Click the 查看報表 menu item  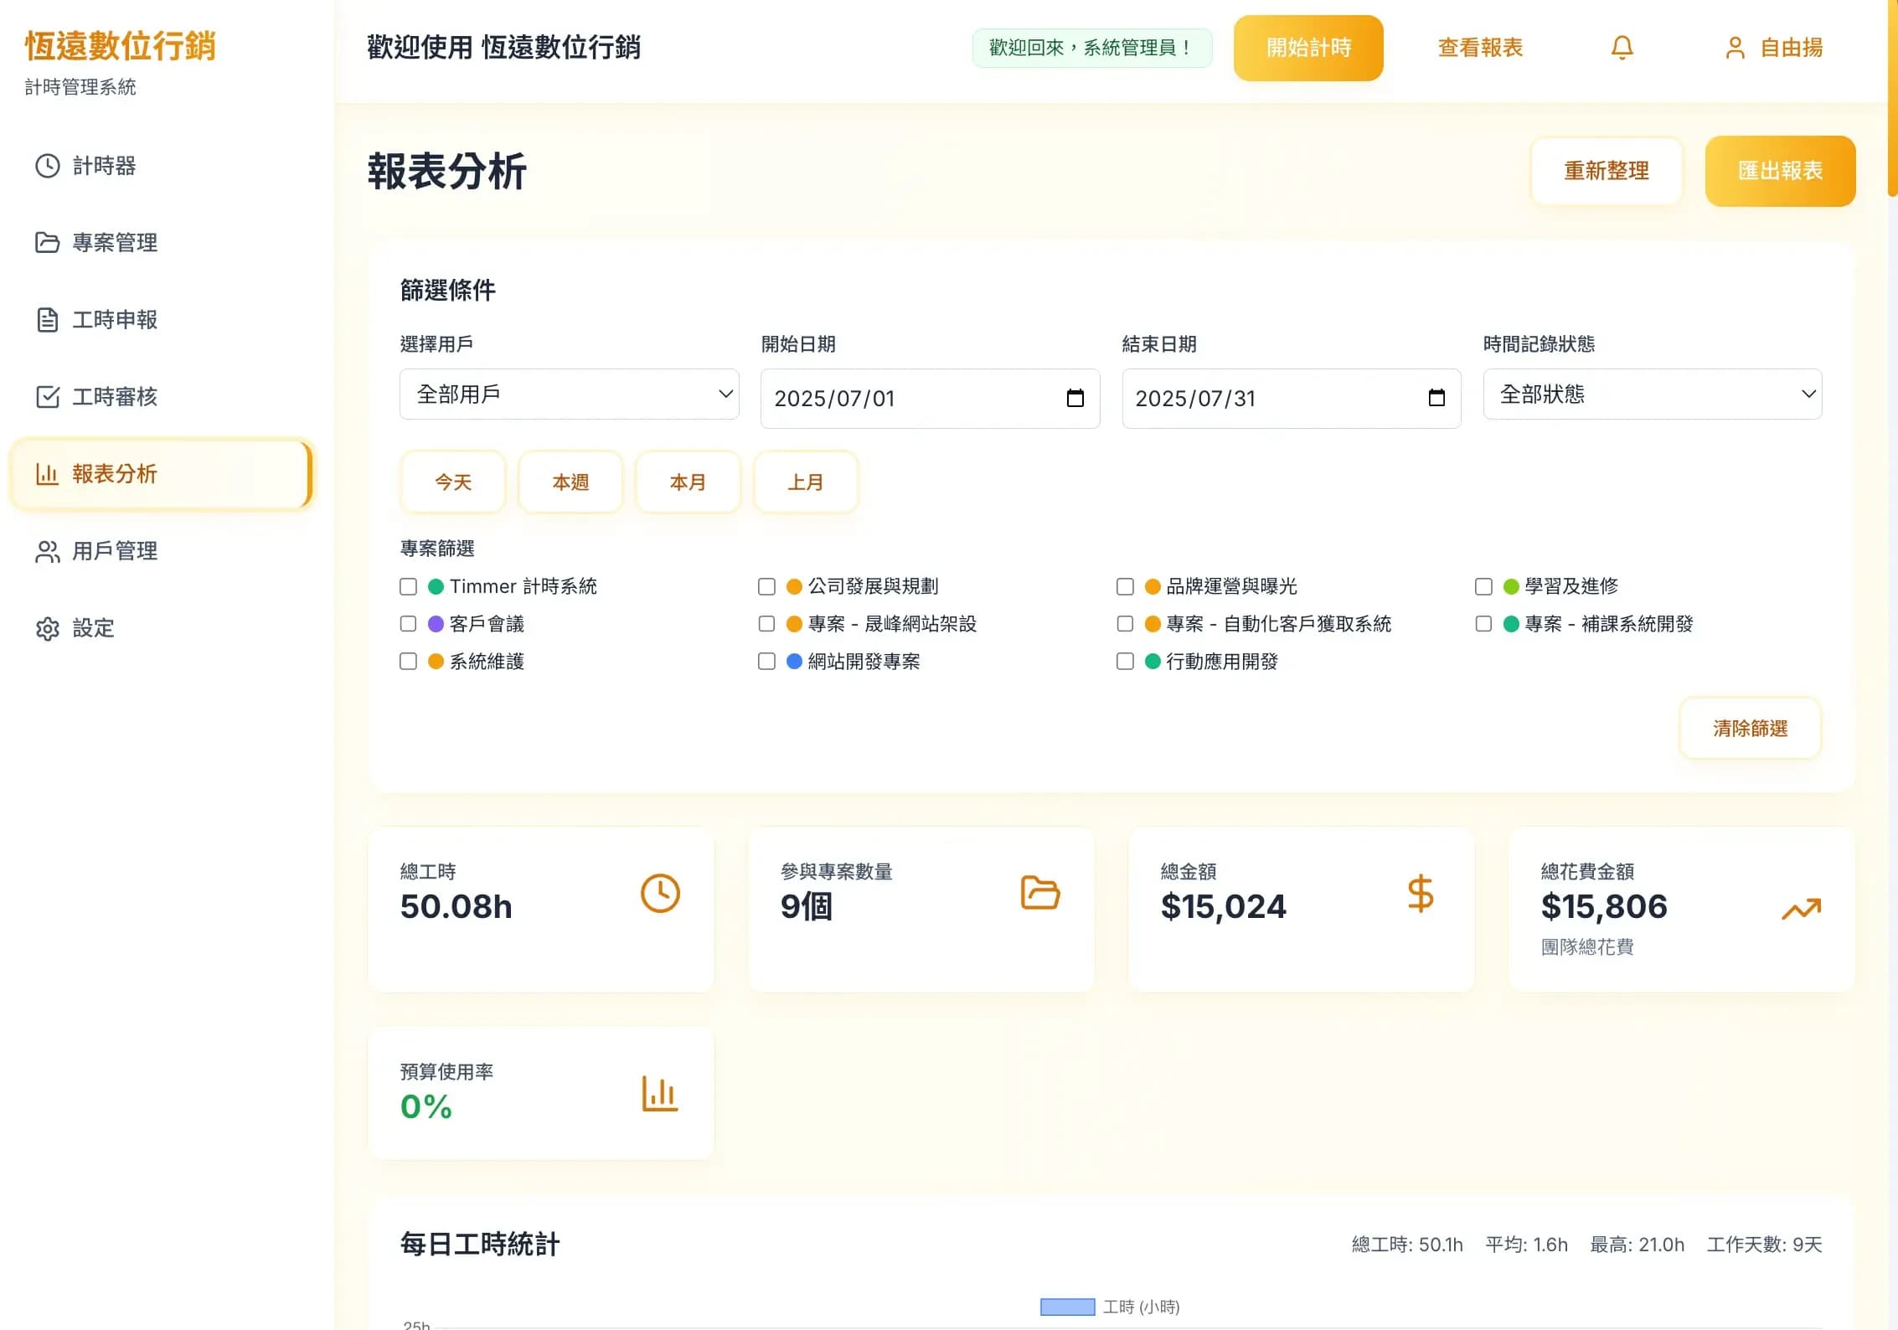click(x=1479, y=48)
